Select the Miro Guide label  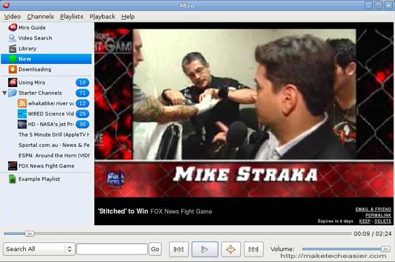(x=32, y=27)
